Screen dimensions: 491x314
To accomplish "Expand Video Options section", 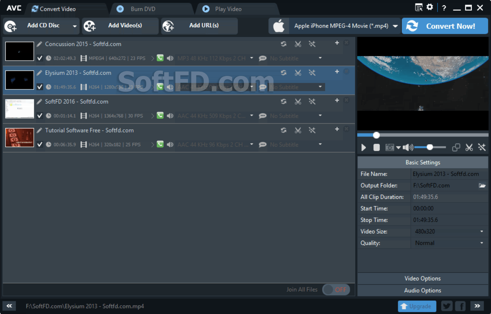I will click(423, 278).
